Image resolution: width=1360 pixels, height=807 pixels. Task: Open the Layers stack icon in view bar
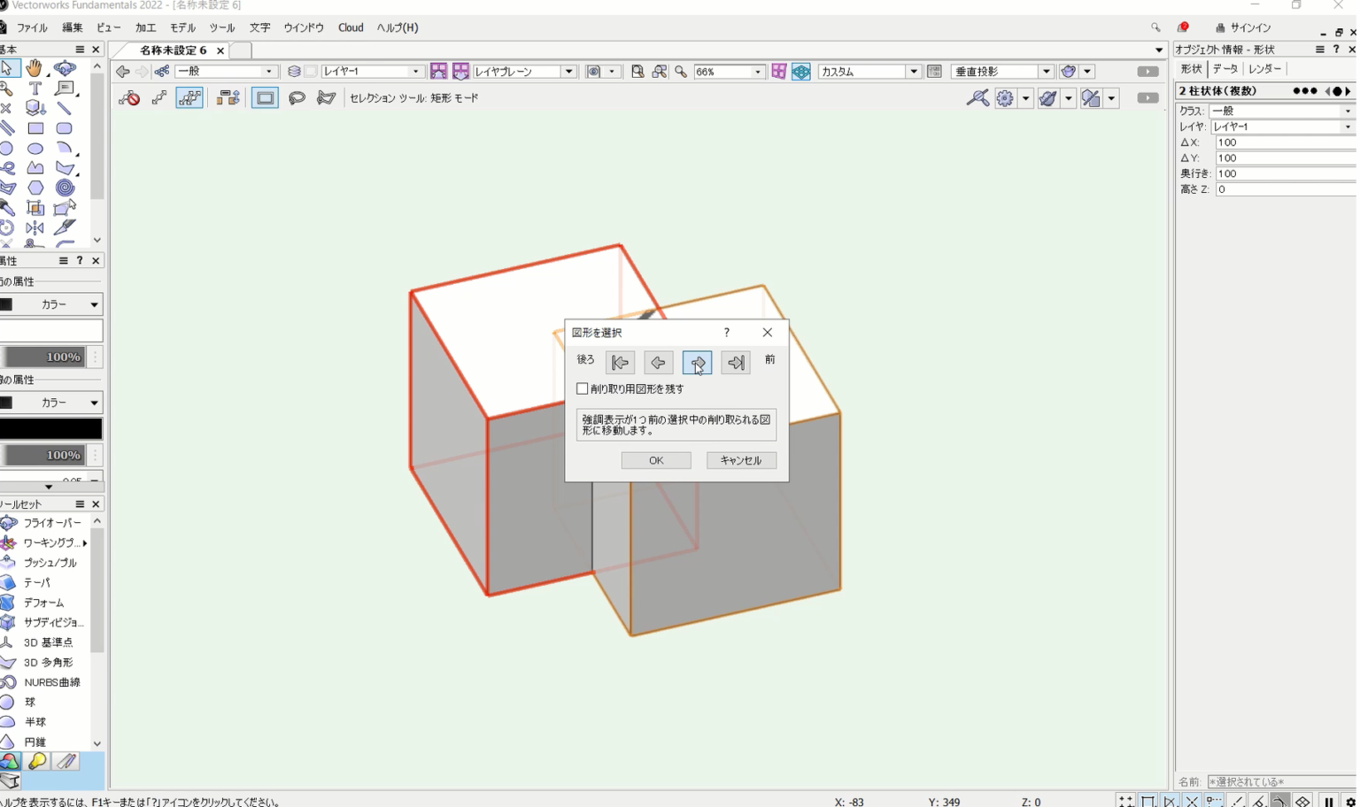click(294, 72)
